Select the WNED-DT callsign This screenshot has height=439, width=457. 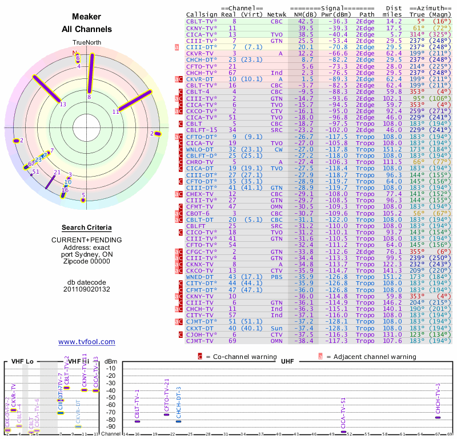click(200, 277)
